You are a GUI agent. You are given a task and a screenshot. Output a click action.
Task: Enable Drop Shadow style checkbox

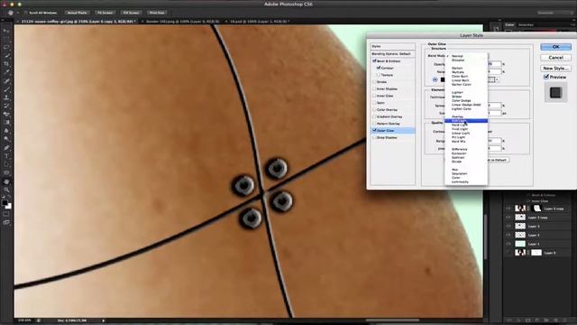(374, 137)
